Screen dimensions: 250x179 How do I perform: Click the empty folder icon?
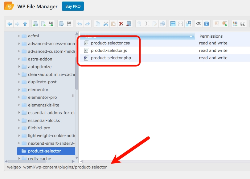[x=129, y=24]
